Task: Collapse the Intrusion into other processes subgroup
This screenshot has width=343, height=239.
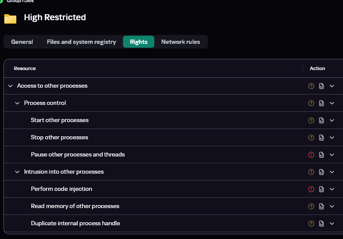Action: click(17, 172)
